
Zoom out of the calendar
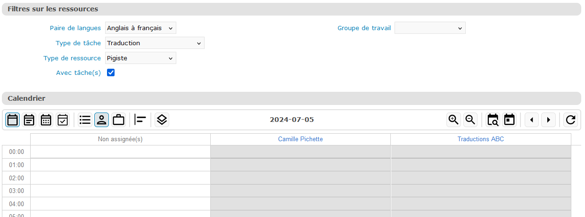tap(470, 120)
